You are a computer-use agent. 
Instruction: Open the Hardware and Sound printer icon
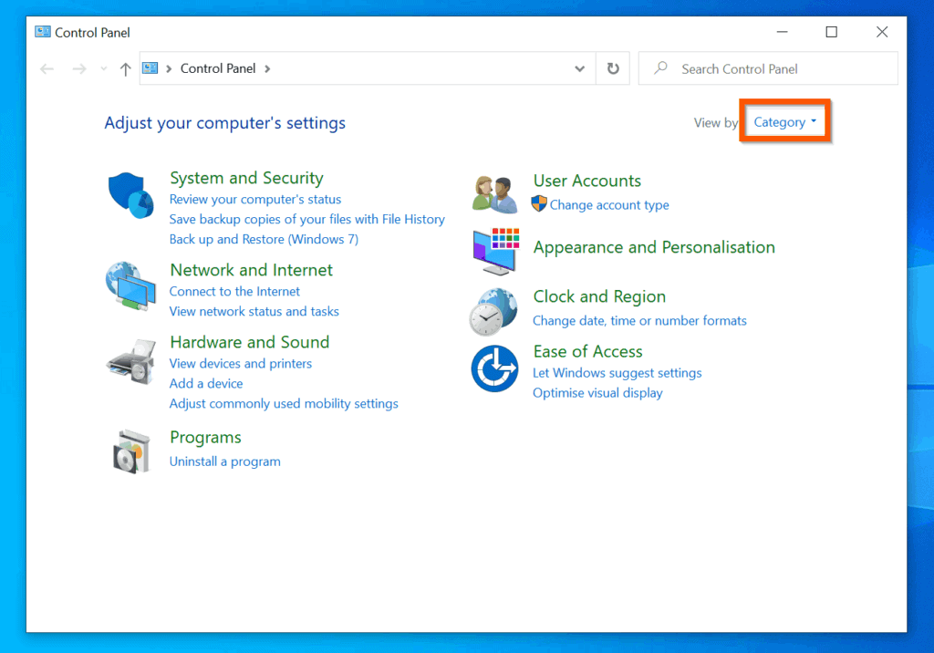[x=131, y=361]
